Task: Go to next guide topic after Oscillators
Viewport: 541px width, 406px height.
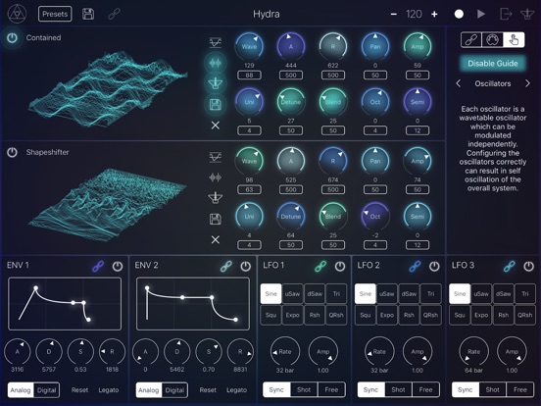Action: (x=527, y=83)
